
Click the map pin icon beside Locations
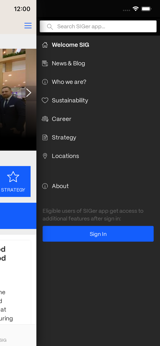tap(45, 156)
